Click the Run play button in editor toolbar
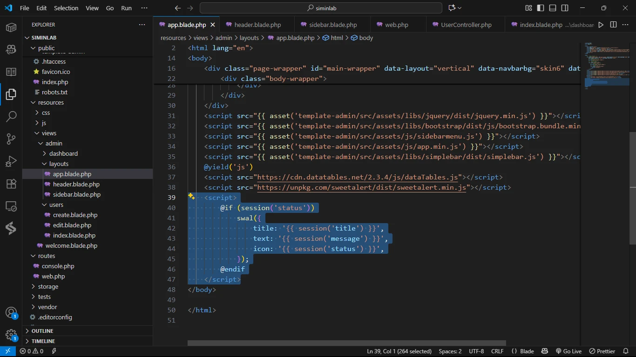 pyautogui.click(x=601, y=25)
